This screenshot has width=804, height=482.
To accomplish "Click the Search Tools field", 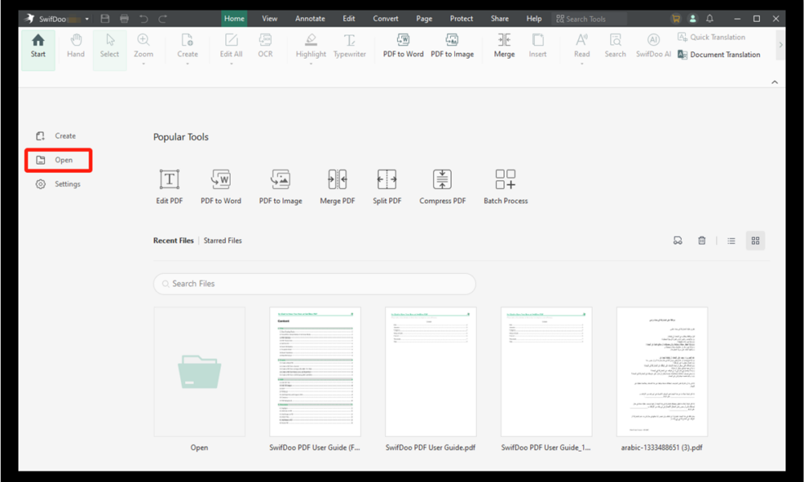I will pyautogui.click(x=589, y=19).
